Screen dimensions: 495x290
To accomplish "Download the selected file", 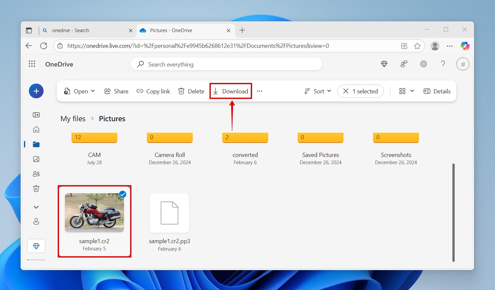I will [230, 91].
